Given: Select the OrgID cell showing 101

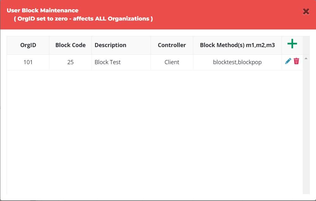Looking at the screenshot, I should pyautogui.click(x=28, y=62).
